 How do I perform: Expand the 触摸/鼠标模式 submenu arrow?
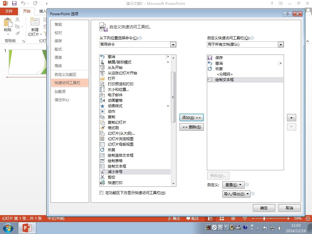tap(168, 62)
